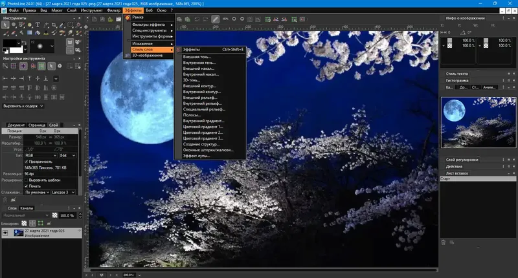The height and width of the screenshot is (278, 518).
Task: Pick the Eyedropper color picker tool
Action: [x=62, y=25]
